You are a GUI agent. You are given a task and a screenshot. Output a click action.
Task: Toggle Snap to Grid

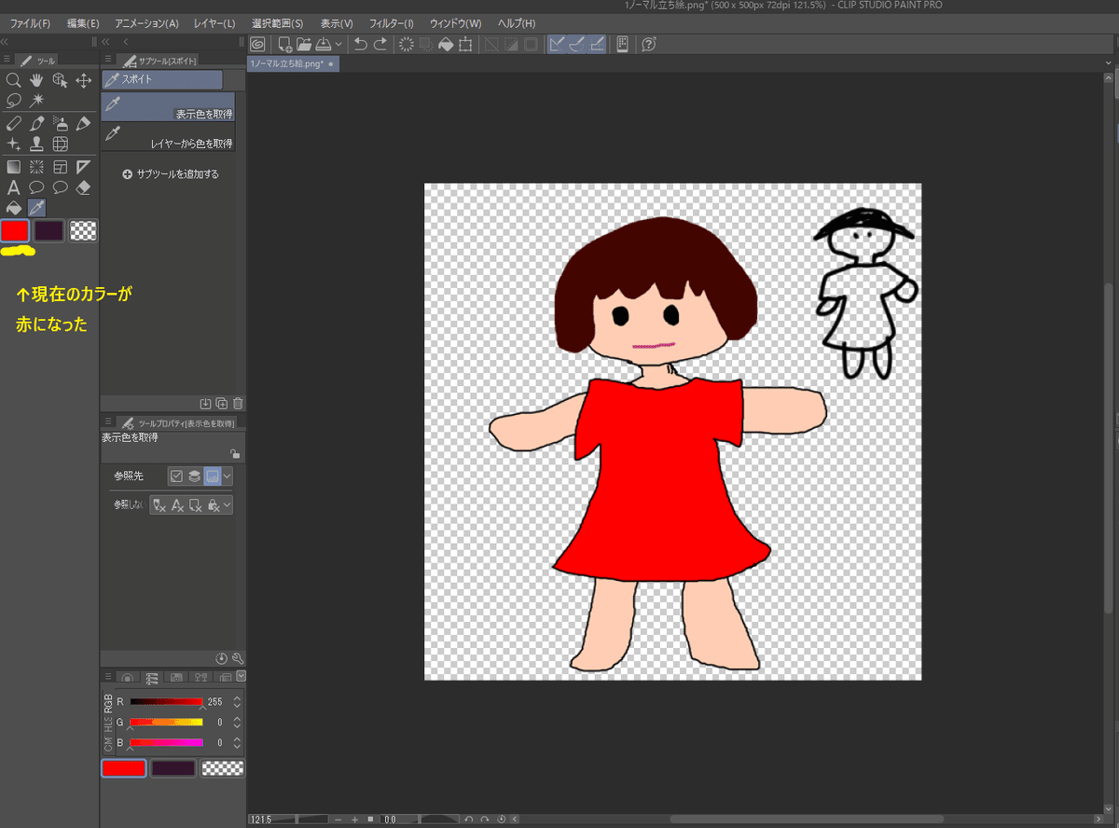pyautogui.click(x=597, y=44)
